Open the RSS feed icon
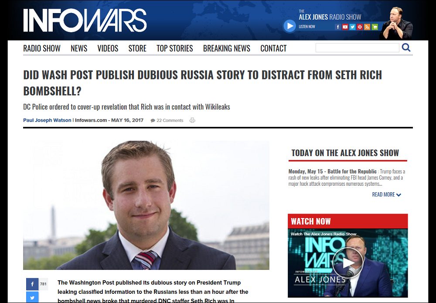 (x=367, y=27)
